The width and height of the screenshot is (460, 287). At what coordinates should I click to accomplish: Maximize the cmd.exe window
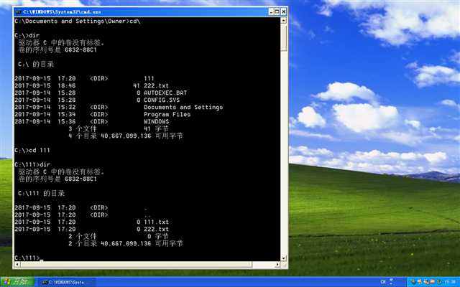277,11
